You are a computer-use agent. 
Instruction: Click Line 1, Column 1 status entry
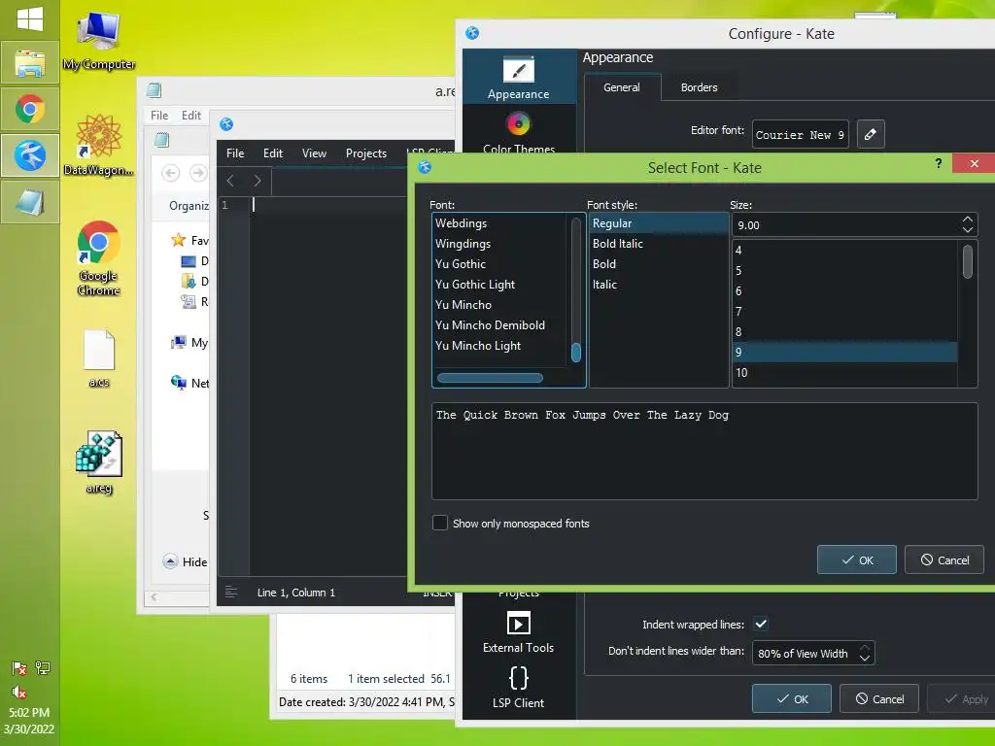tap(295, 593)
